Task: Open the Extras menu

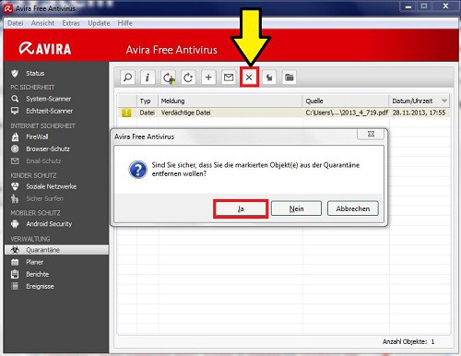Action: pyautogui.click(x=71, y=23)
